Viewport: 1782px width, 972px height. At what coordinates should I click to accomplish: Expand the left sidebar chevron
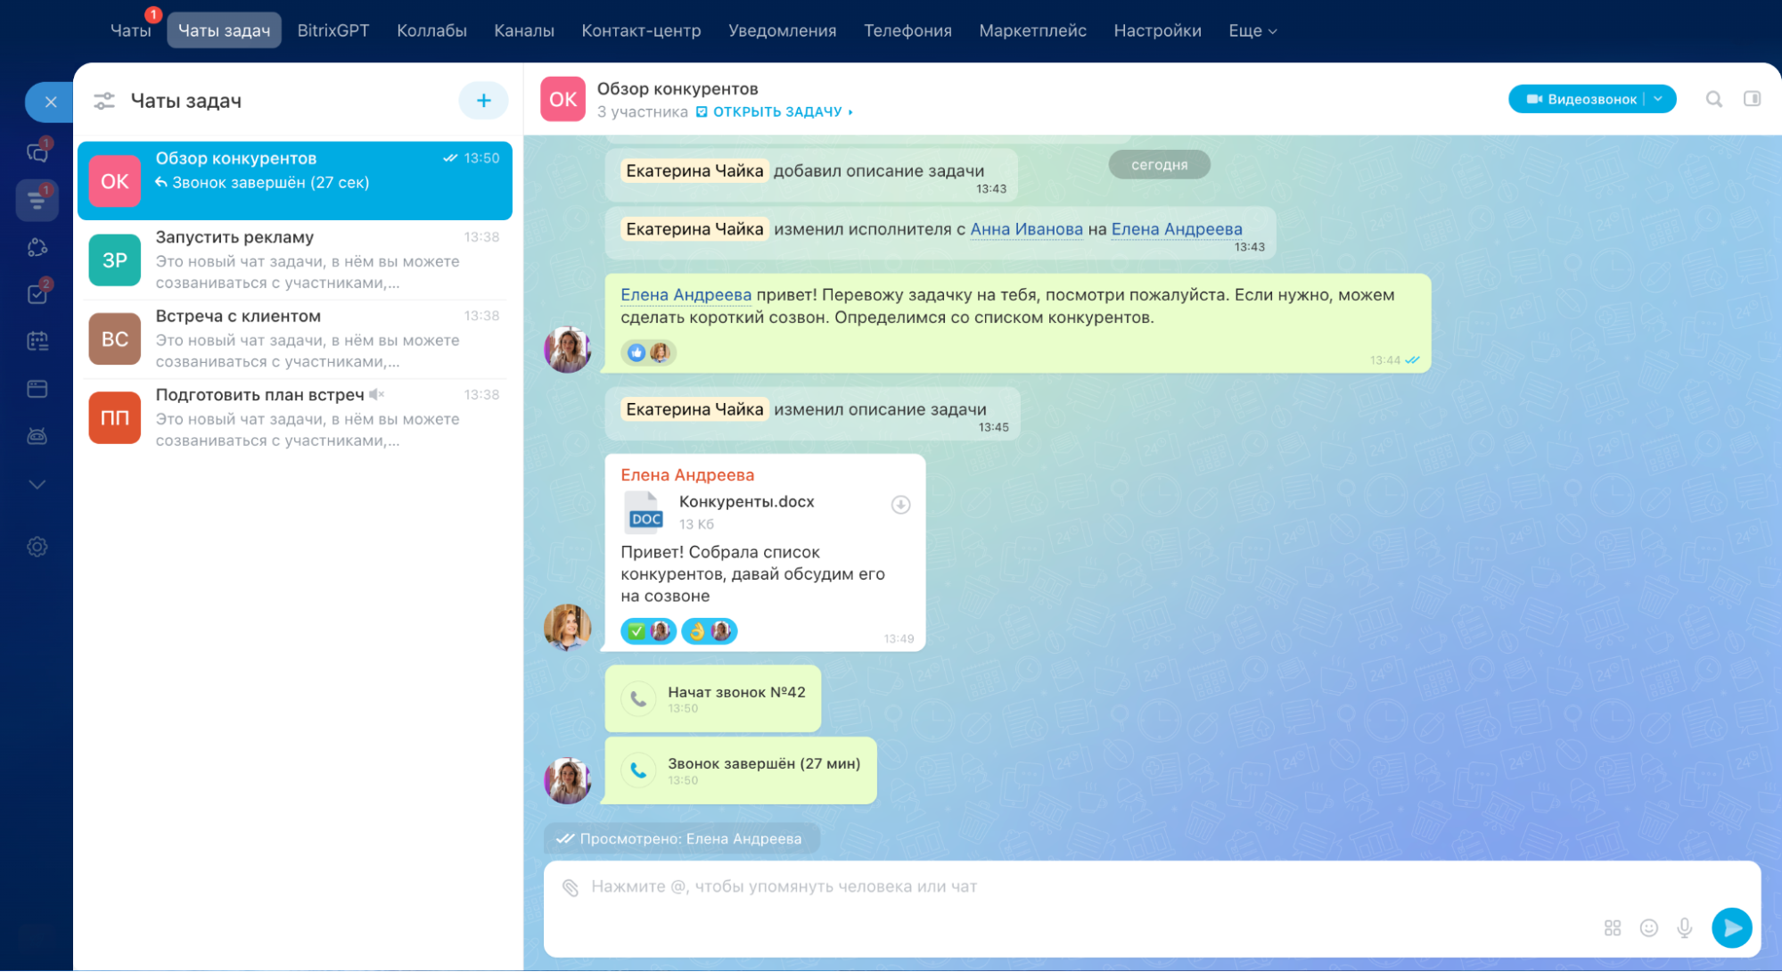tap(37, 484)
